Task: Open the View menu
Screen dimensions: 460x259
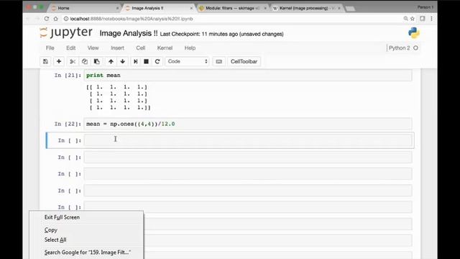Action: click(x=93, y=48)
